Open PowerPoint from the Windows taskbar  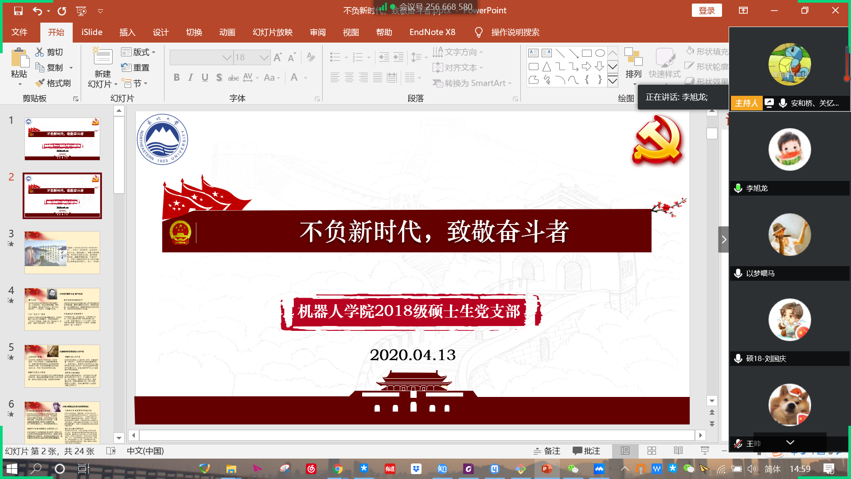tap(546, 469)
